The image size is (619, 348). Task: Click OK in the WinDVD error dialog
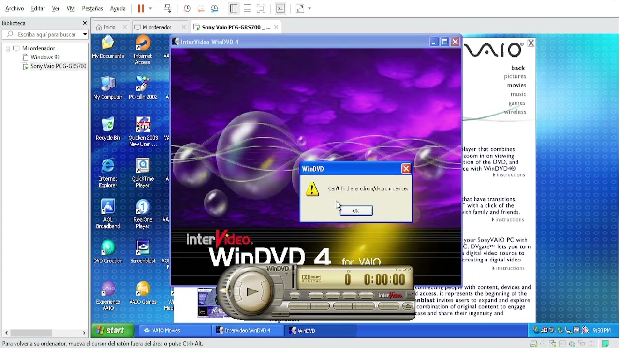[x=356, y=211]
